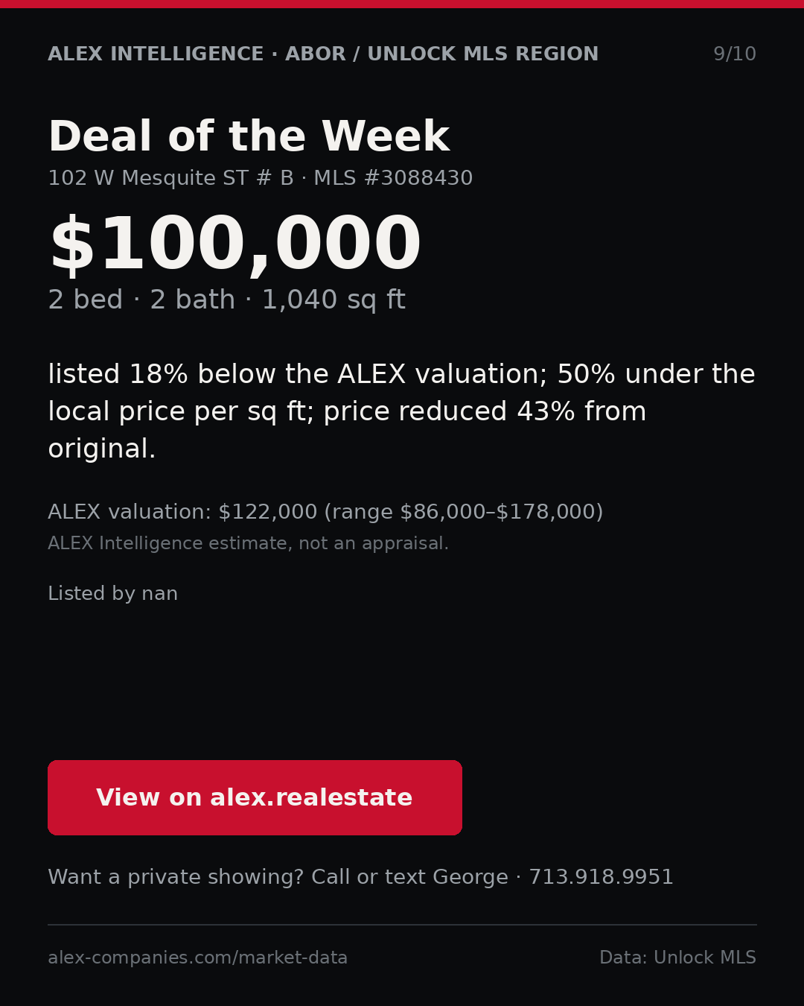Open the alex-companies.com/market-data link

197,958
